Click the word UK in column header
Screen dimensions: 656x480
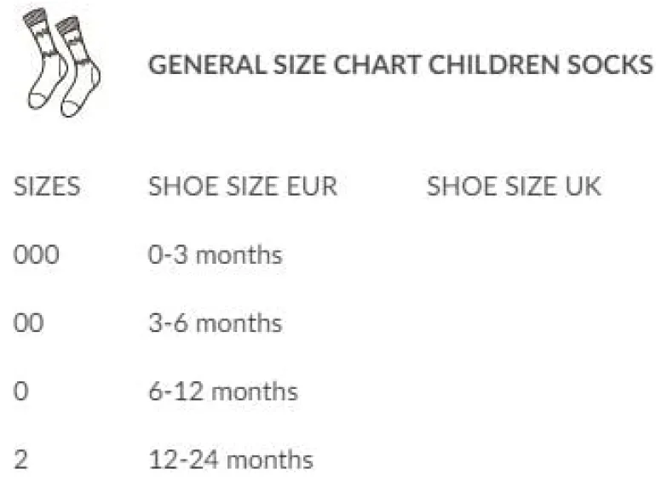click(x=583, y=186)
